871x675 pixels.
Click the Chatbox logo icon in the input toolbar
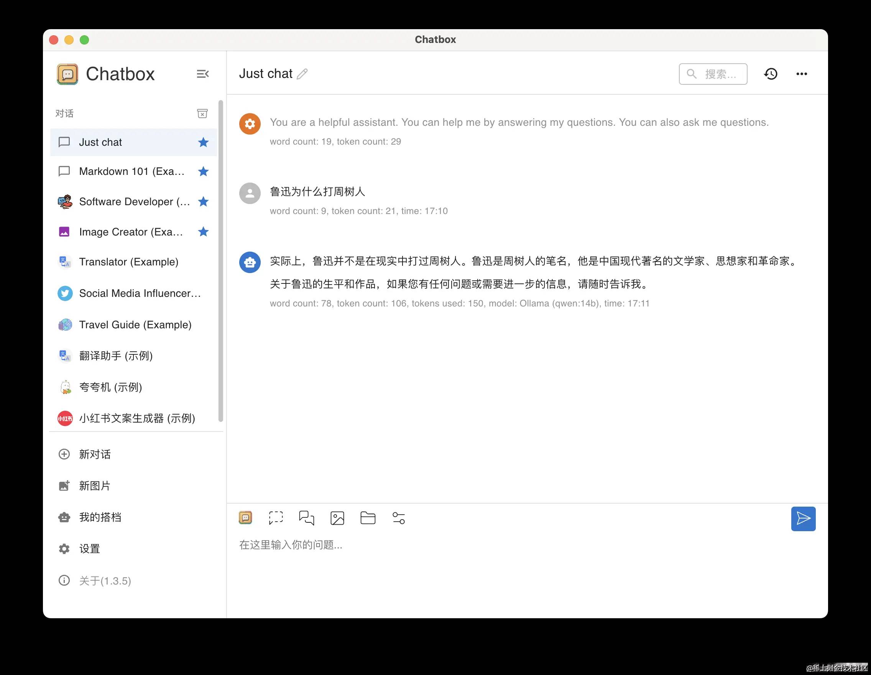click(245, 518)
